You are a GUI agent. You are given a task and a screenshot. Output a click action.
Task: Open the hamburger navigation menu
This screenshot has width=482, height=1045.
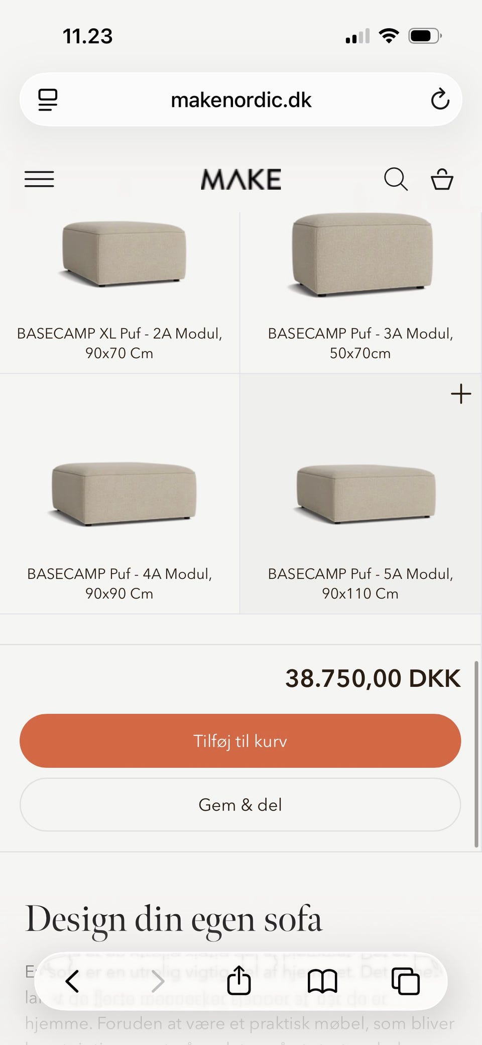(x=39, y=179)
